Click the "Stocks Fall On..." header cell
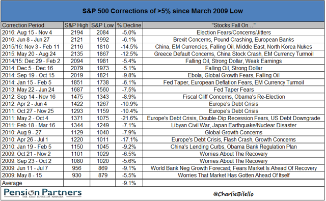The width and height of the screenshot is (326, 201). [233, 25]
